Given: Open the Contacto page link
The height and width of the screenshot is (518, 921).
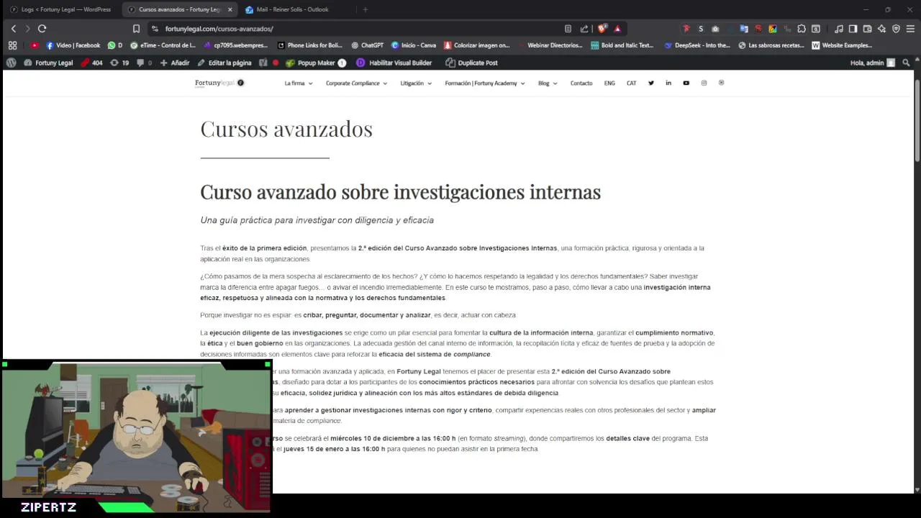Looking at the screenshot, I should [x=581, y=83].
